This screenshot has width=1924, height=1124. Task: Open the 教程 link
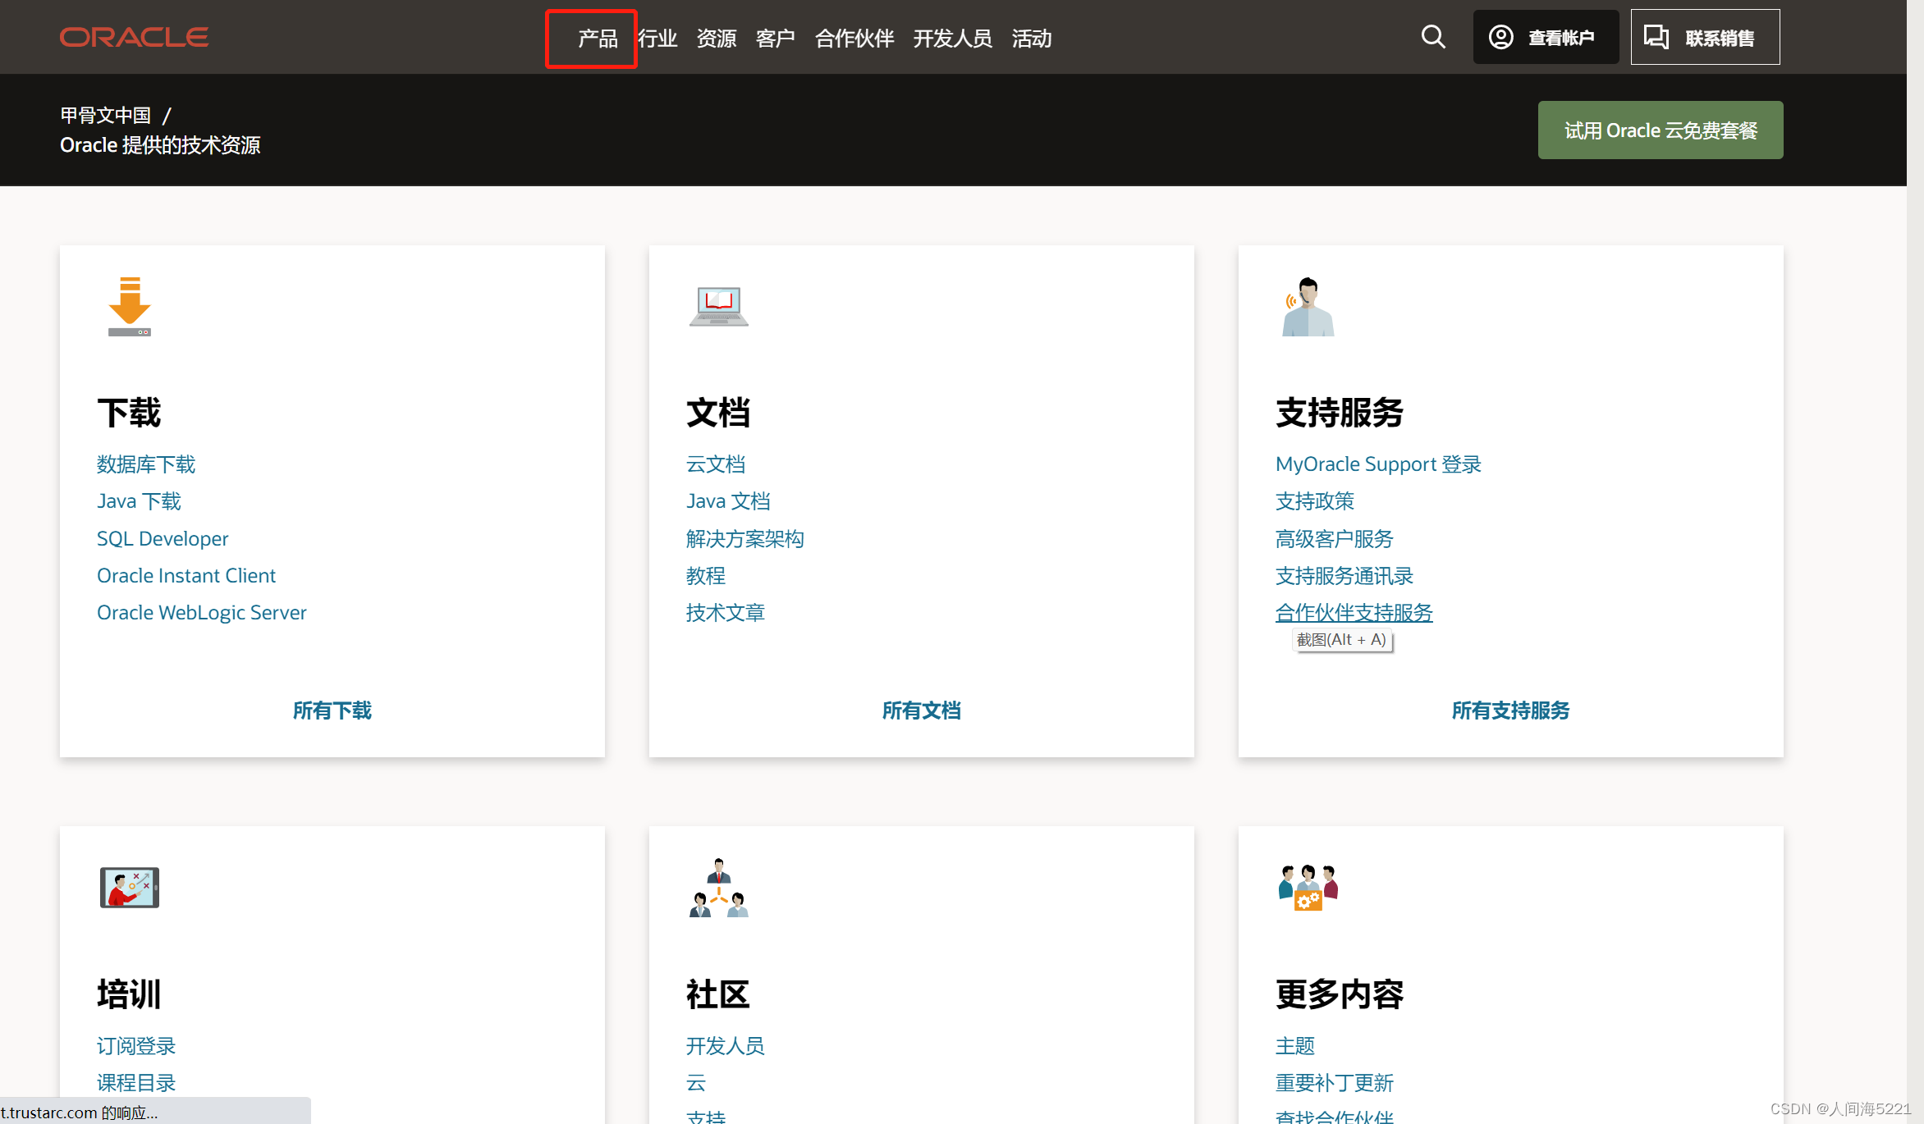pyautogui.click(x=706, y=576)
